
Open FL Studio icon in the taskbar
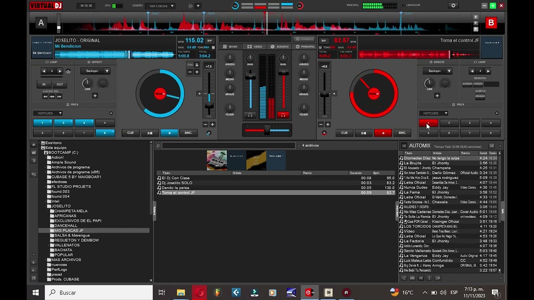pos(217,292)
